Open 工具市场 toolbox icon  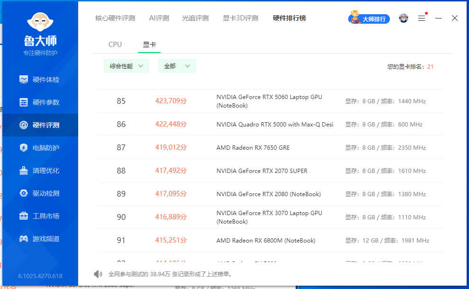click(x=24, y=216)
